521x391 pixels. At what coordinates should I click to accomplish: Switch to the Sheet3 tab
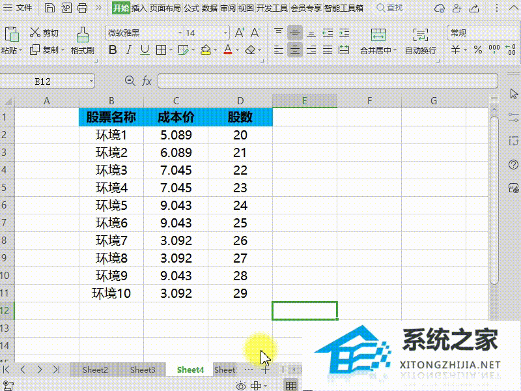pos(143,369)
